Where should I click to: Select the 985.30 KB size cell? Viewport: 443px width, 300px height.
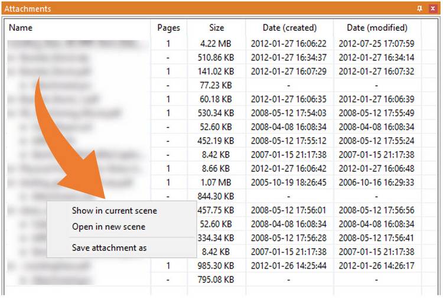tap(216, 266)
